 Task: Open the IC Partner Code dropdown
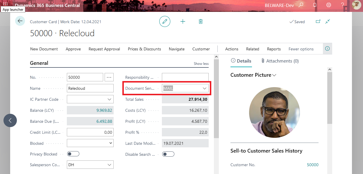tap(110, 99)
